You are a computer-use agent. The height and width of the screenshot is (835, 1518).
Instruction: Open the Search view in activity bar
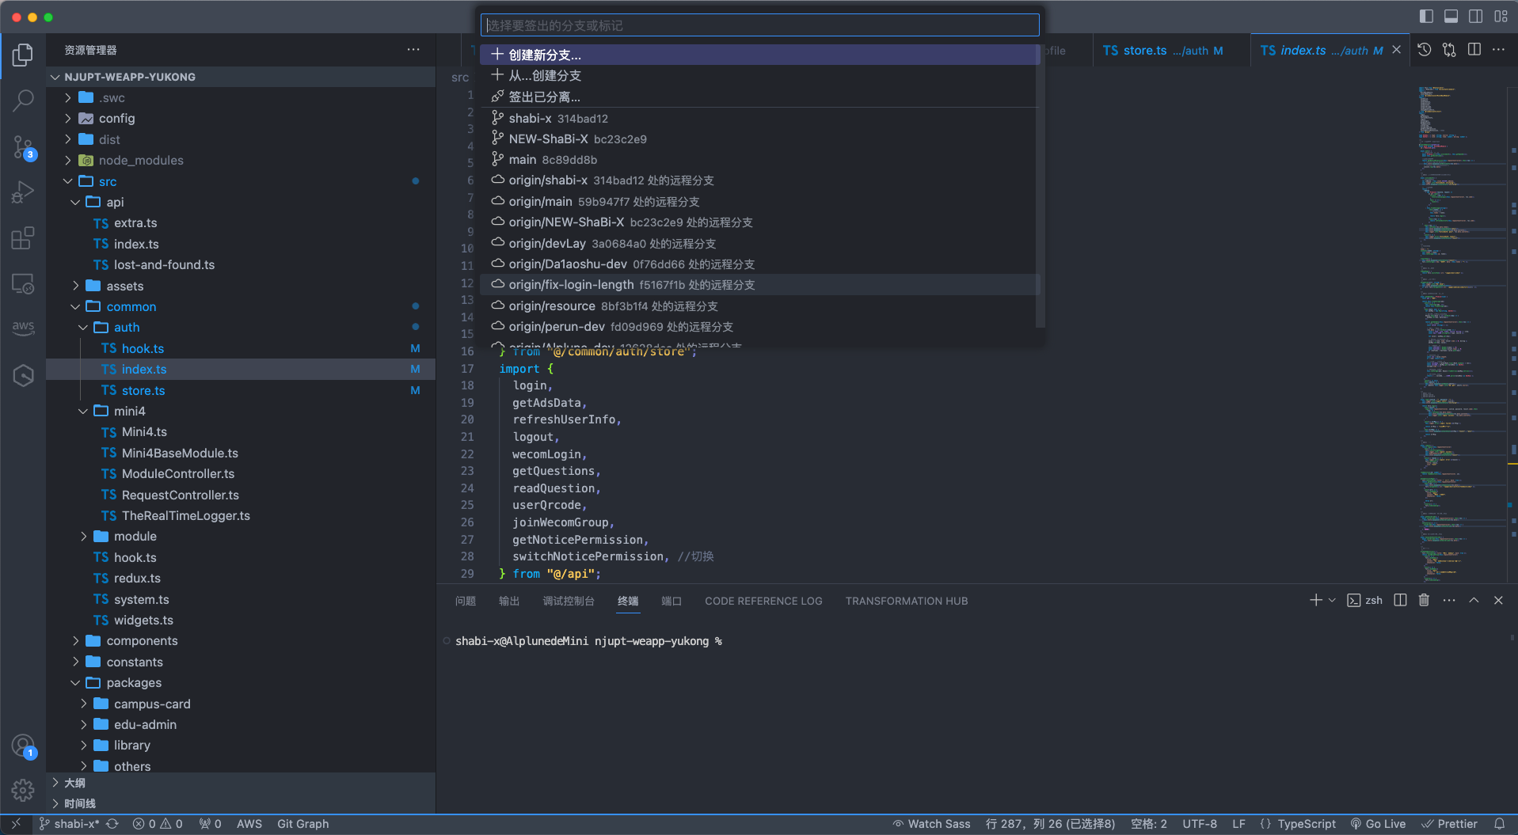tap(23, 101)
